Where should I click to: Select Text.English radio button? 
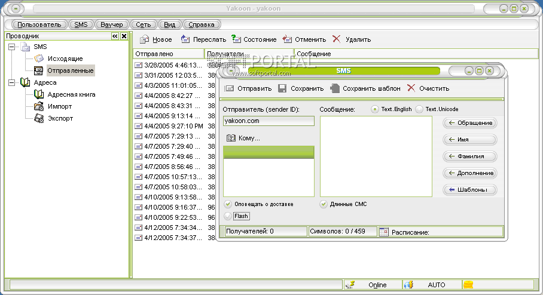[x=375, y=109]
